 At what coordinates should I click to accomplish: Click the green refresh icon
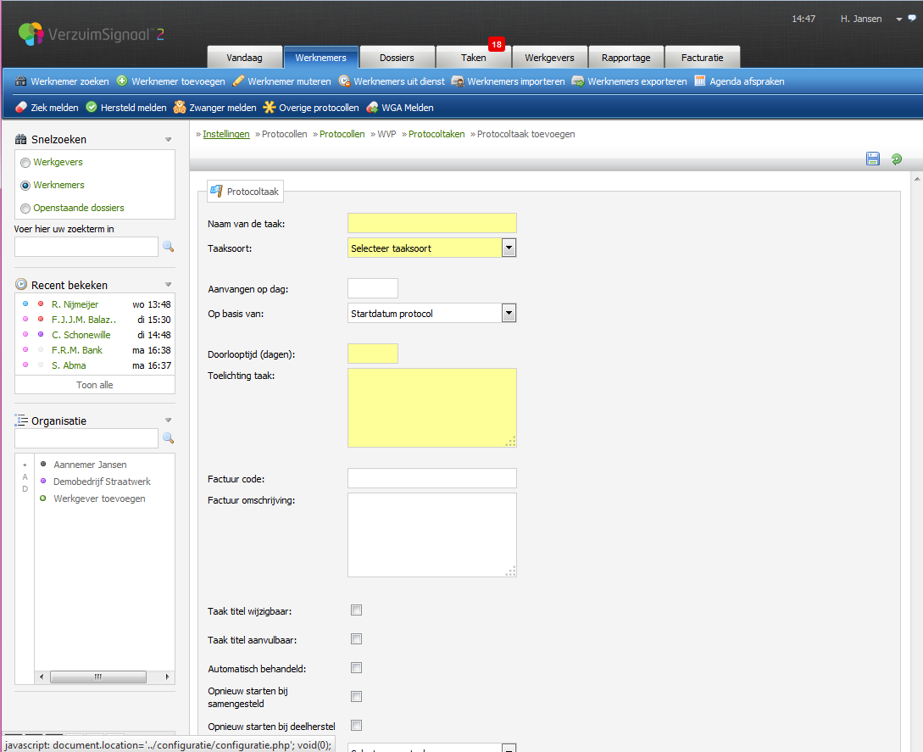pyautogui.click(x=896, y=159)
